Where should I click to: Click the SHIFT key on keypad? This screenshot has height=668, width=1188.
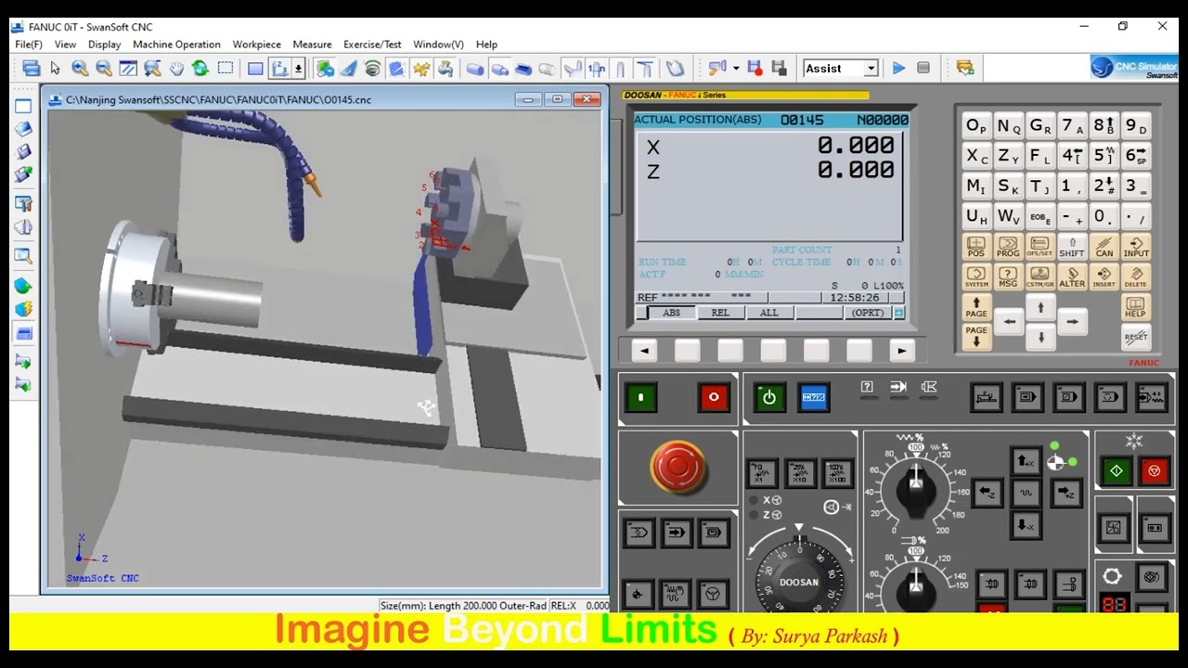(x=1072, y=247)
